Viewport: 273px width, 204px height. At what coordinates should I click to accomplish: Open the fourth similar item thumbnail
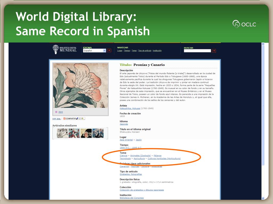click(98, 133)
